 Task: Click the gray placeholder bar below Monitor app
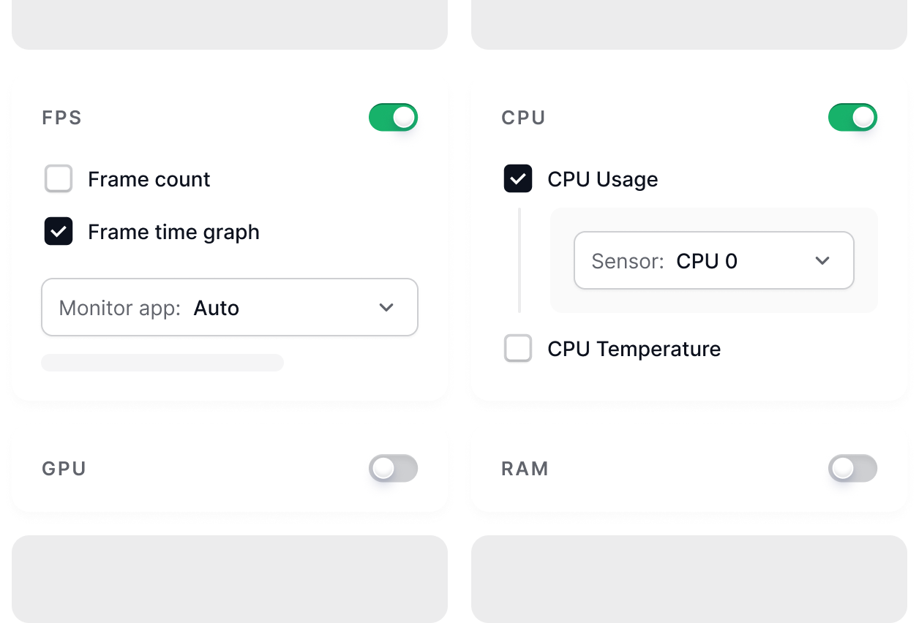click(x=162, y=363)
